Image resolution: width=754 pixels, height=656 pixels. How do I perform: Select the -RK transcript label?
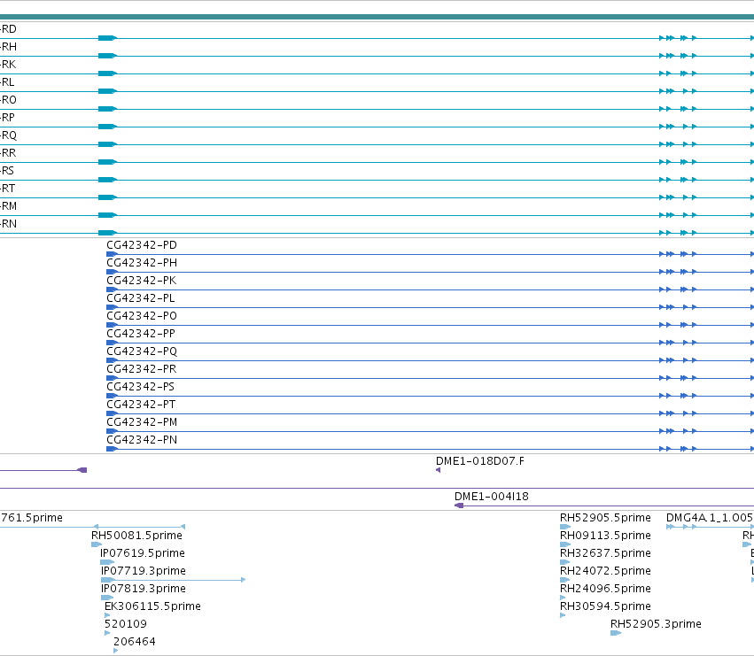[x=8, y=65]
